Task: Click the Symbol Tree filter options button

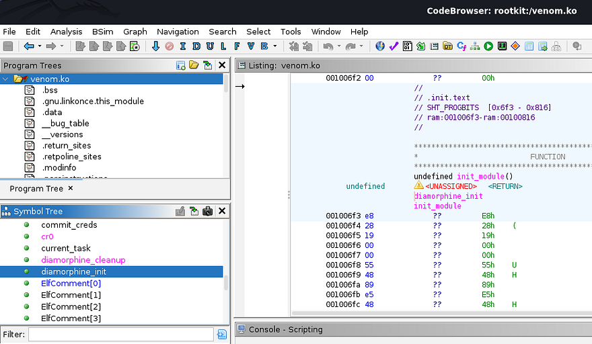Action: pos(222,334)
